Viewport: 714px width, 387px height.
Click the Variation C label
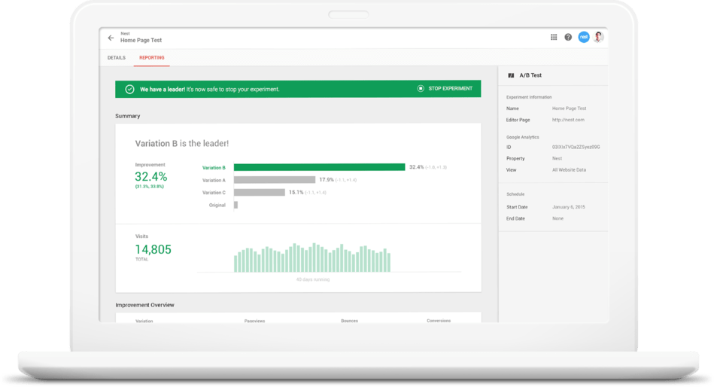click(214, 193)
